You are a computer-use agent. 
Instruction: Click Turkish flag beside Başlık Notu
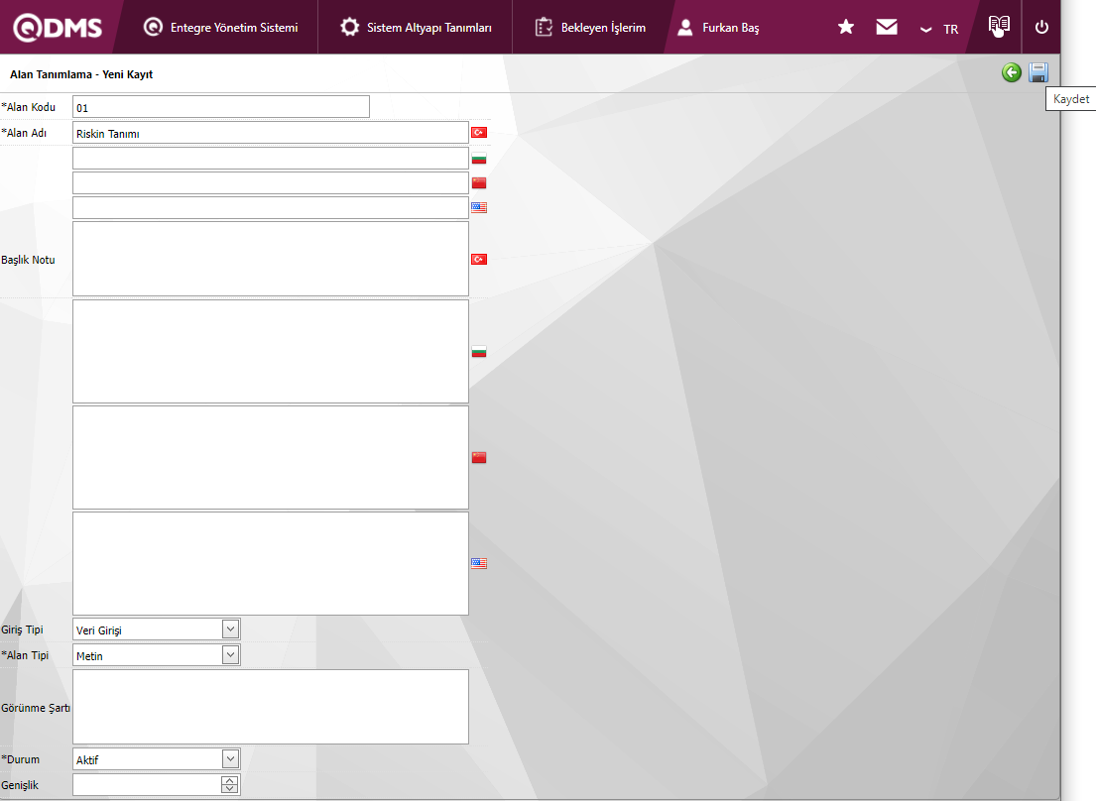(x=479, y=259)
